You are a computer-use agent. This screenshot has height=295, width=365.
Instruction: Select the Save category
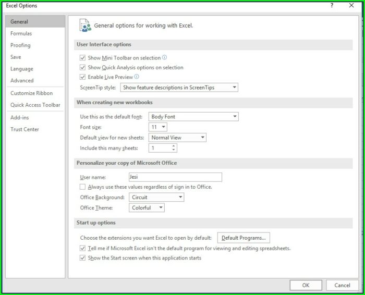(35, 57)
